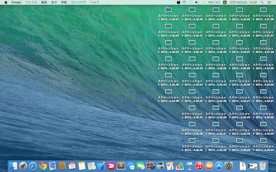The image size is (276, 172).
Task: Launch Numbers bar chart icon in Dock
Action: coord(180,166)
